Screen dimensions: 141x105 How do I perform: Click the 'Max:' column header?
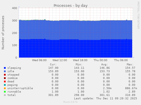130,65
